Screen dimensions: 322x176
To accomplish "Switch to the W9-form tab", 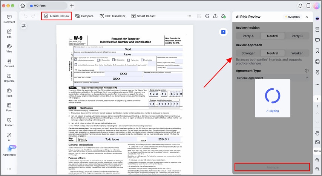I will (47, 6).
